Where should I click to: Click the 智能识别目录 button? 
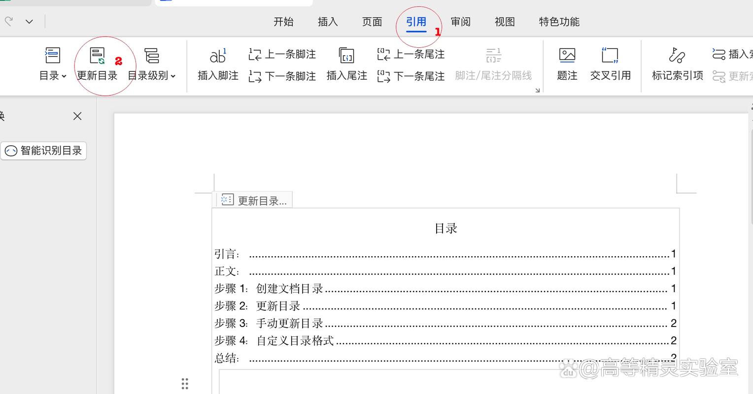pos(43,151)
